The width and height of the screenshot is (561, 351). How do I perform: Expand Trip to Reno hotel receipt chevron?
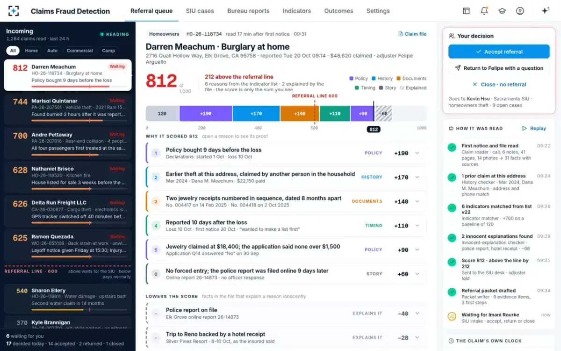click(x=417, y=337)
